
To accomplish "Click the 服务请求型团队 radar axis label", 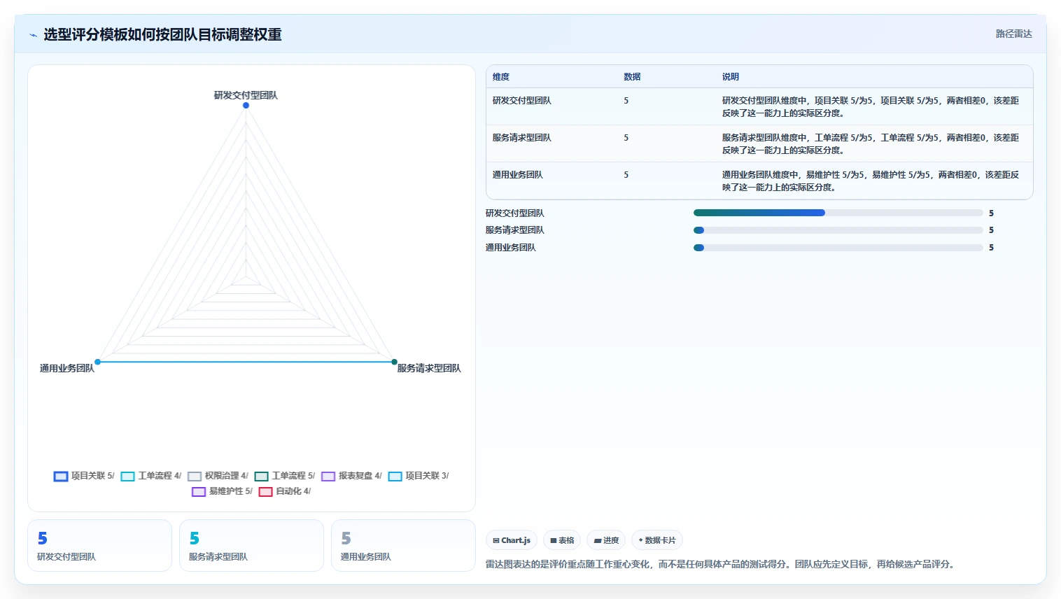I will pos(429,368).
